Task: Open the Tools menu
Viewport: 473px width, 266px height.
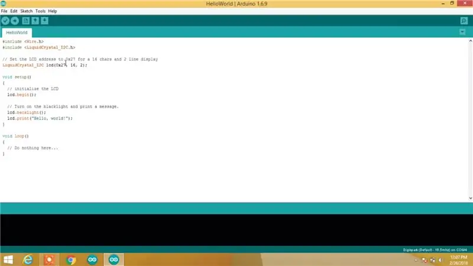Action: pos(40,11)
